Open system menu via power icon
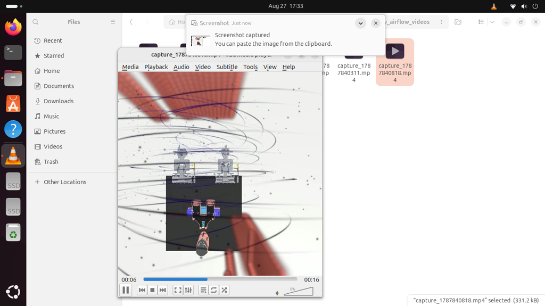 pyautogui.click(x=535, y=6)
